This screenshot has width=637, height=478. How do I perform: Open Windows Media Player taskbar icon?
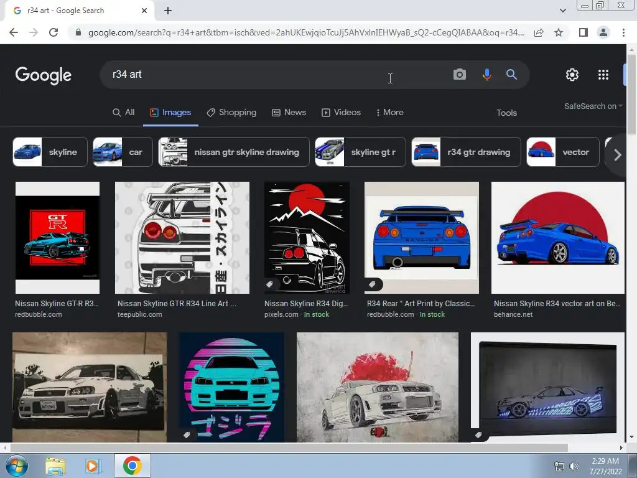click(x=92, y=466)
